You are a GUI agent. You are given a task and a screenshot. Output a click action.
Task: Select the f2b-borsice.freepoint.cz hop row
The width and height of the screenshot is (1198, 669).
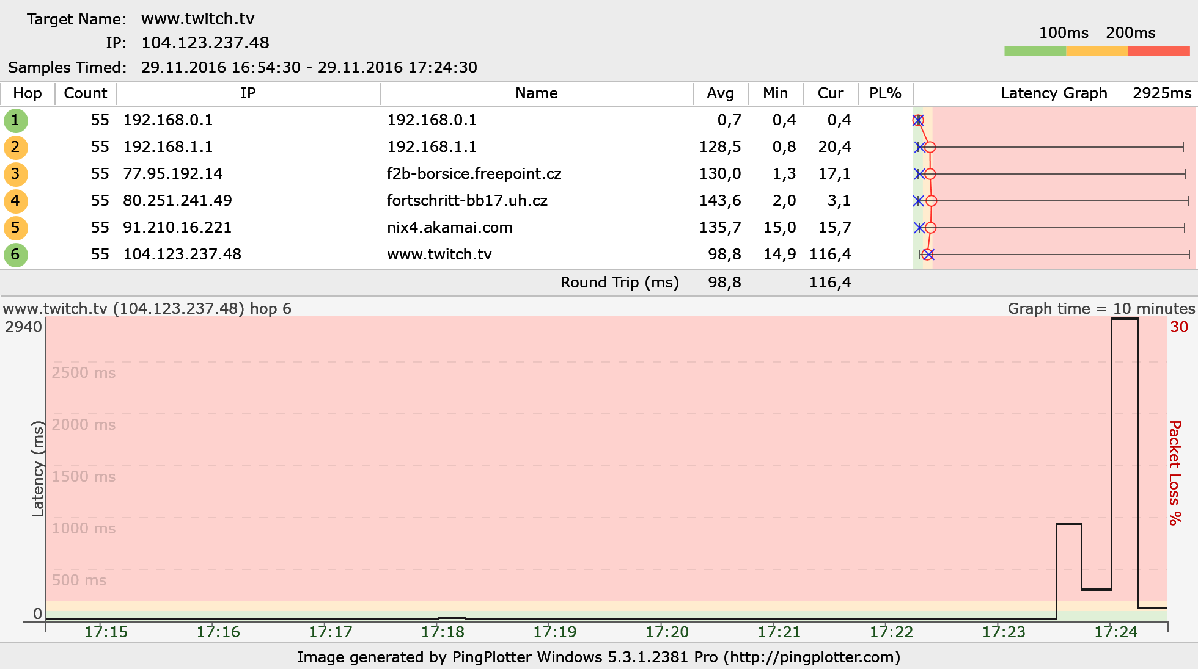coord(474,174)
